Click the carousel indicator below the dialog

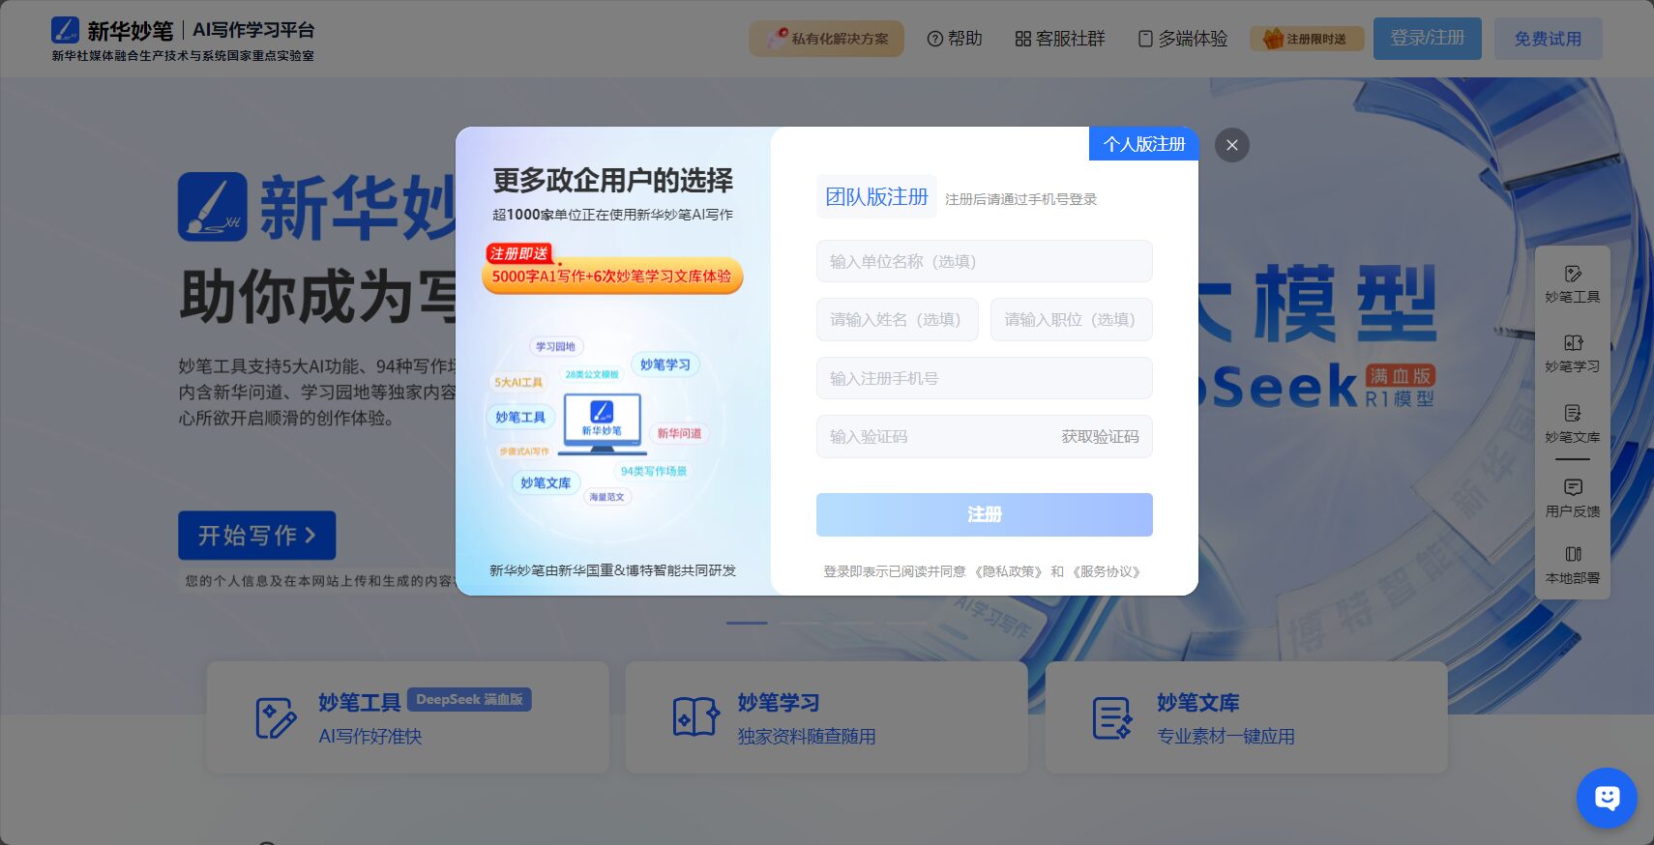pos(747,623)
